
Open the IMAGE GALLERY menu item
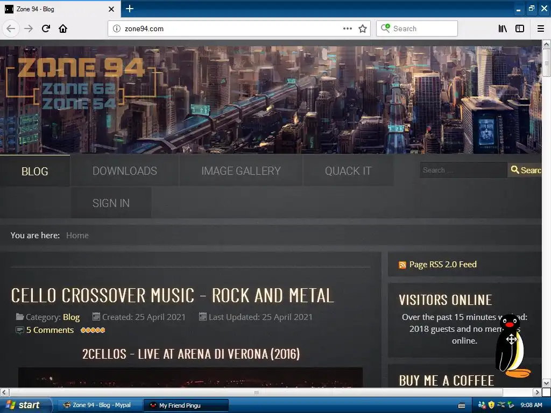[241, 170]
